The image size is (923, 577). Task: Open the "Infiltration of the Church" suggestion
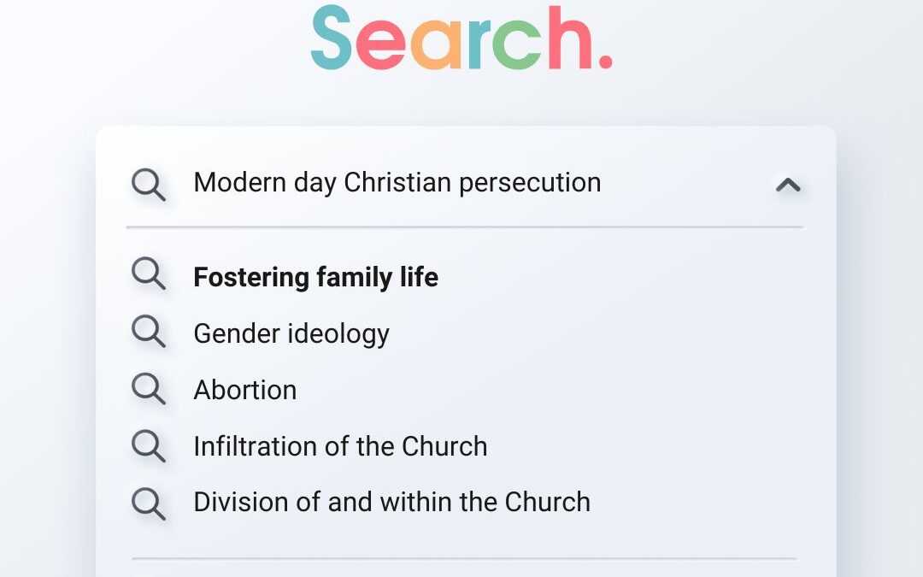(340, 445)
